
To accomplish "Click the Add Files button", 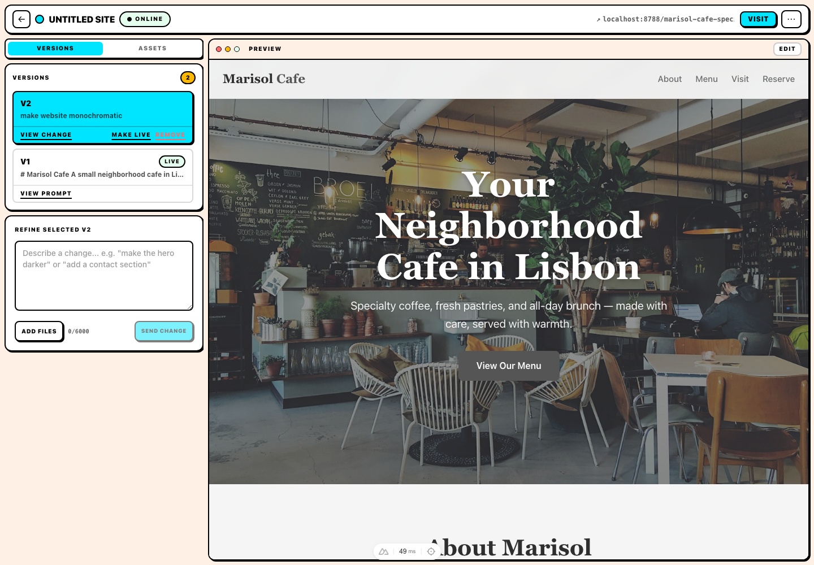I will pyautogui.click(x=39, y=331).
